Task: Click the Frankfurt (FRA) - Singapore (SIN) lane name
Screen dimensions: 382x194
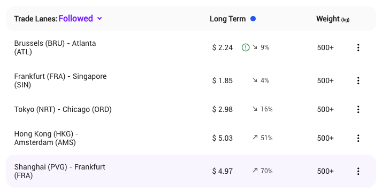Action: click(x=60, y=80)
